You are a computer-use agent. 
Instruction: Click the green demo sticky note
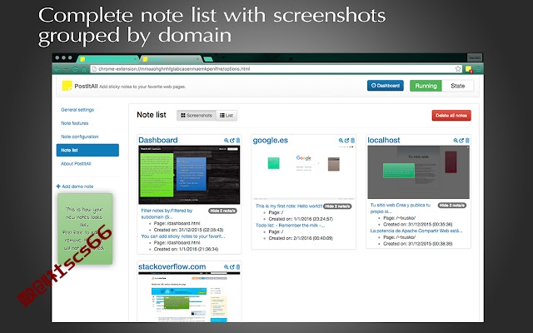coord(85,229)
